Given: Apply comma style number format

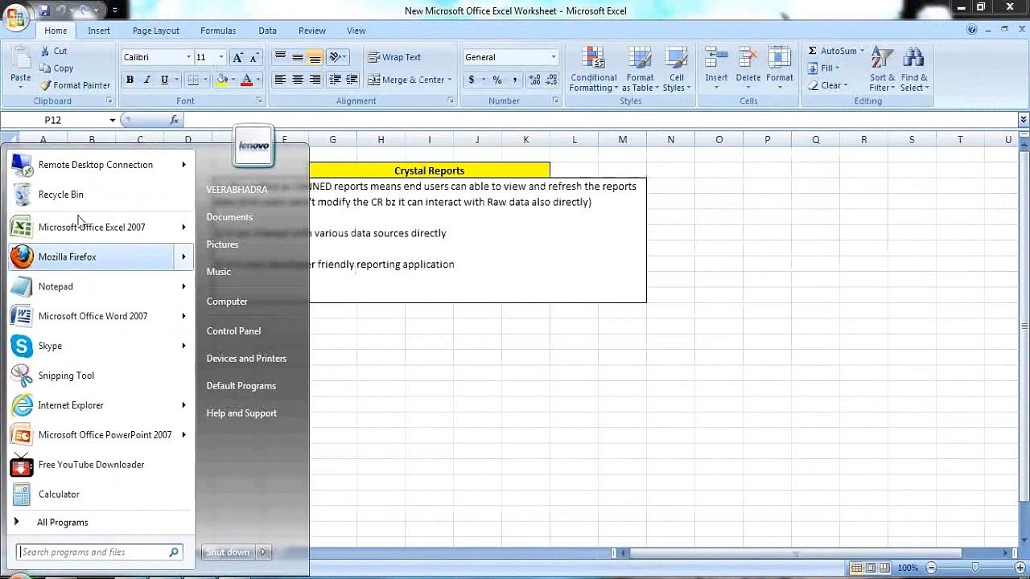Looking at the screenshot, I should pyautogui.click(x=514, y=80).
